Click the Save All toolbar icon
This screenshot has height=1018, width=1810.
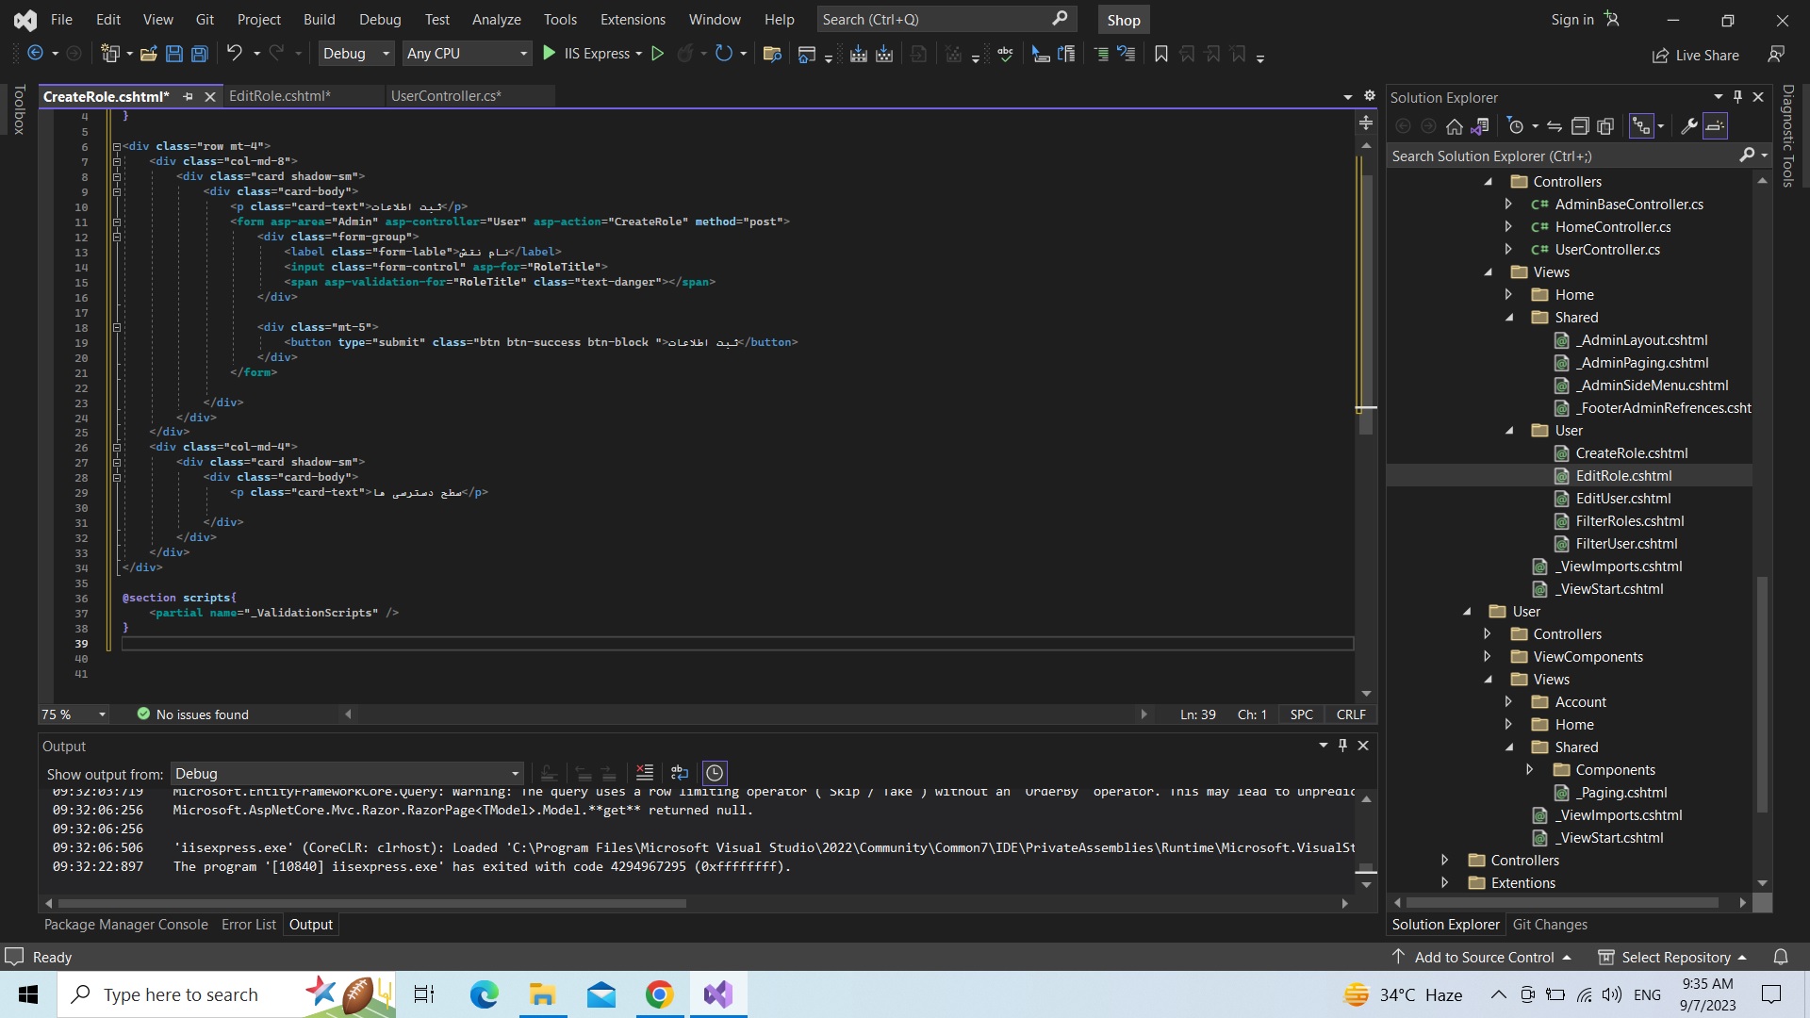pos(199,54)
